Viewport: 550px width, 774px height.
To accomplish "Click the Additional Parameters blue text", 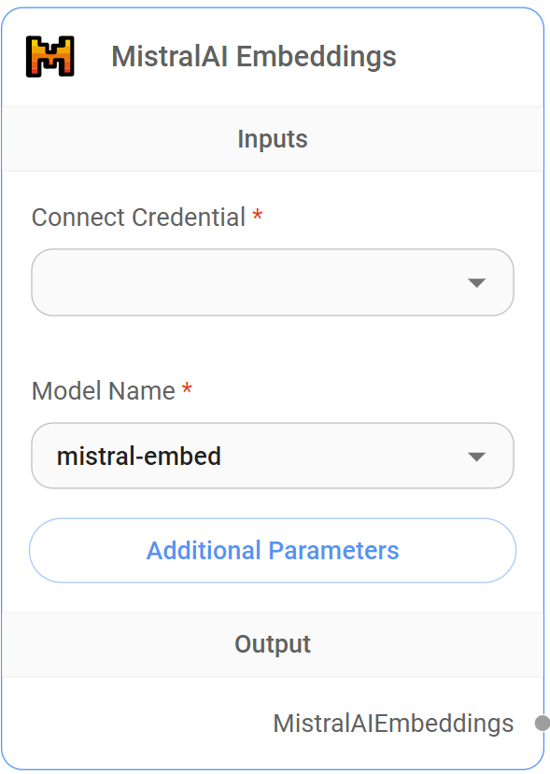I will pos(272,551).
